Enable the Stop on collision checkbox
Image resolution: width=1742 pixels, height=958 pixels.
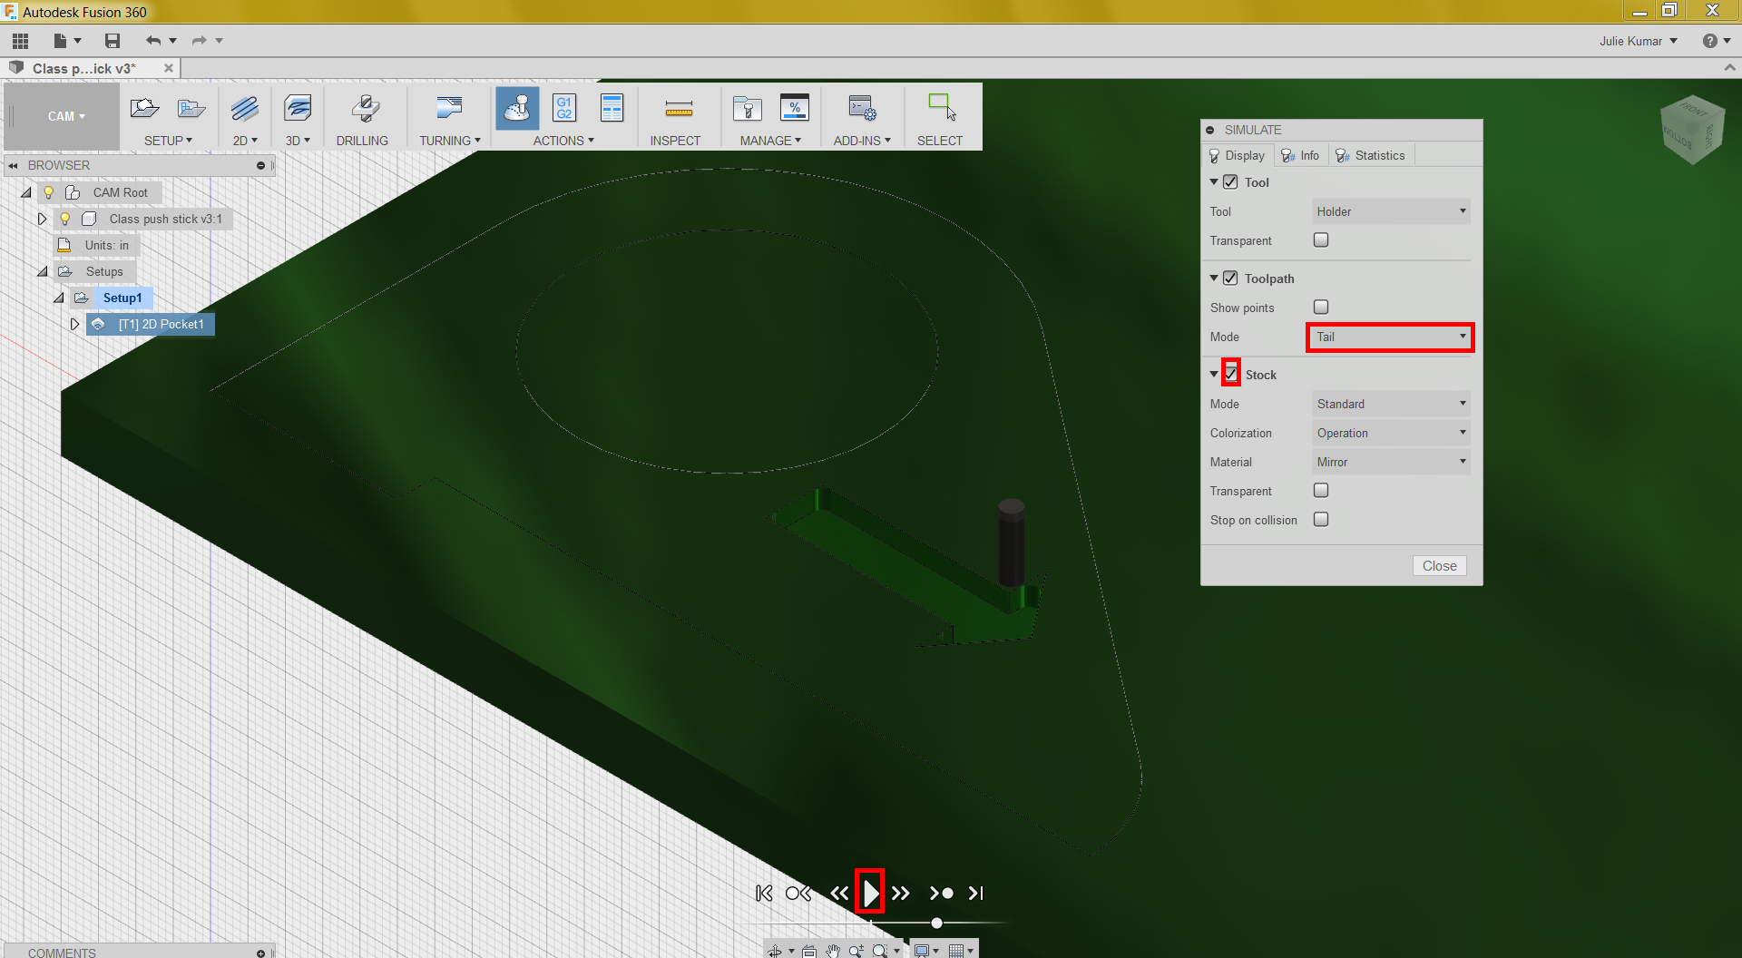[x=1321, y=520]
